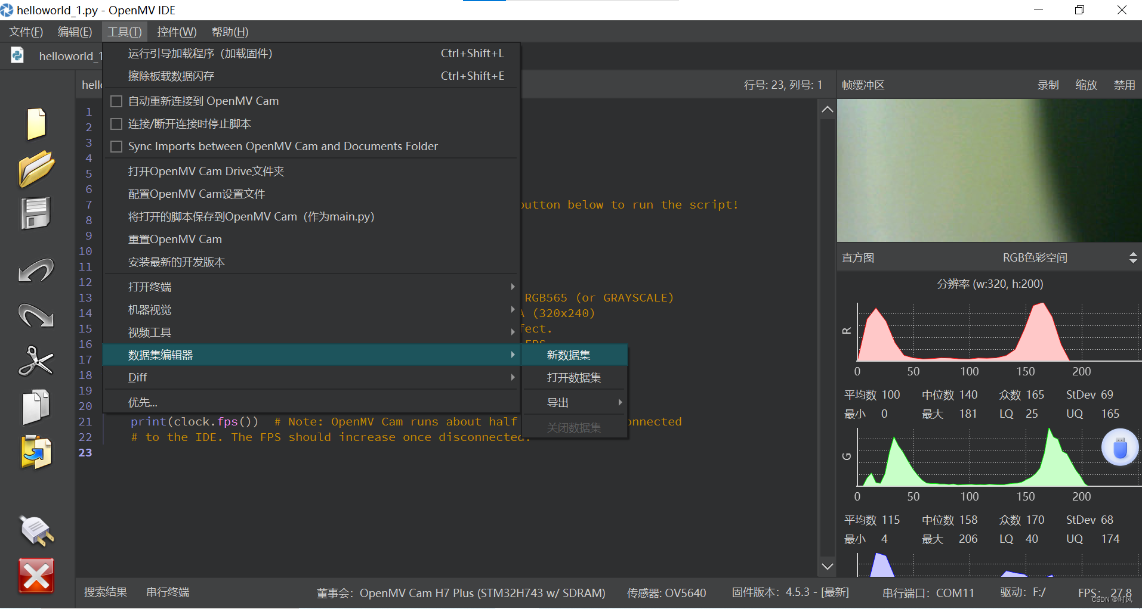This screenshot has width=1142, height=609.
Task: Click the FPS: 27.8 readout in status bar
Action: click(1104, 594)
